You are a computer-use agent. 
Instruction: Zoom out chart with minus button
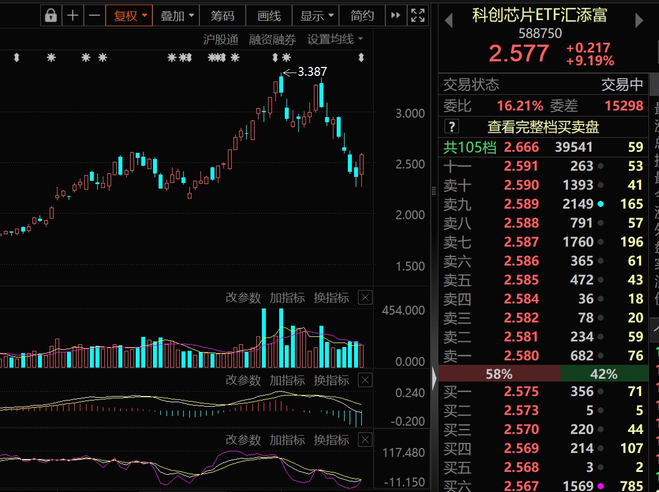click(x=94, y=16)
